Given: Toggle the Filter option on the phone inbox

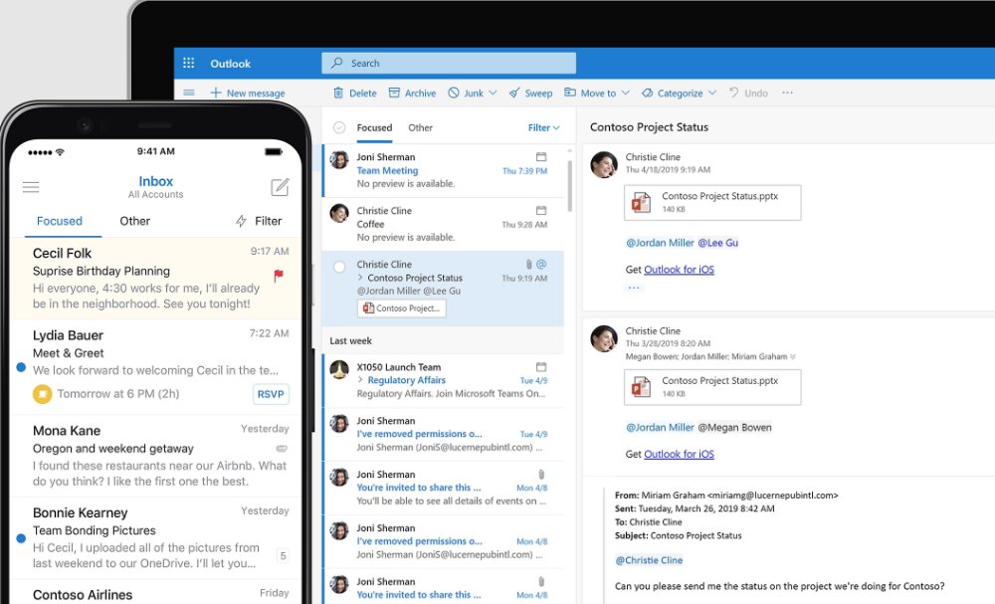Looking at the screenshot, I should 261,221.
